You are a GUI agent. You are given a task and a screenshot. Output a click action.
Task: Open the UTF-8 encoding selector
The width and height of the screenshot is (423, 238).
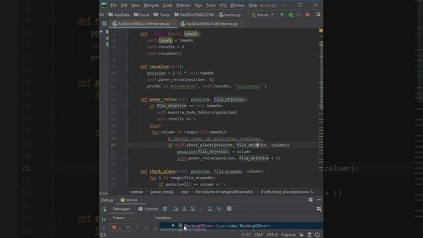(272, 235)
